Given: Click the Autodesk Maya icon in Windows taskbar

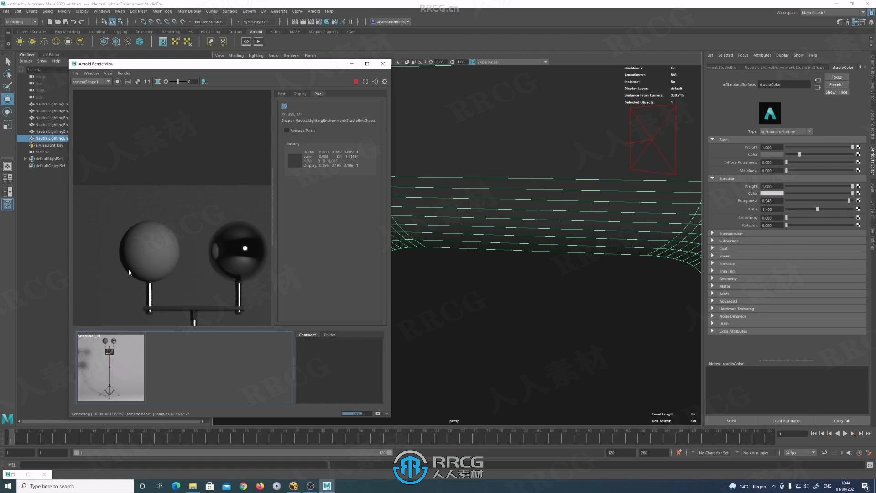Looking at the screenshot, I should click(327, 486).
